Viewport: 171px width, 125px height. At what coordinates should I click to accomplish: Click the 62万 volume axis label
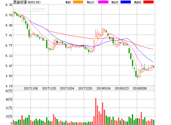coord(9,91)
